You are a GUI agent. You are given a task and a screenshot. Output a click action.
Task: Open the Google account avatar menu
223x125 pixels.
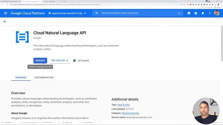[x=217, y=13]
